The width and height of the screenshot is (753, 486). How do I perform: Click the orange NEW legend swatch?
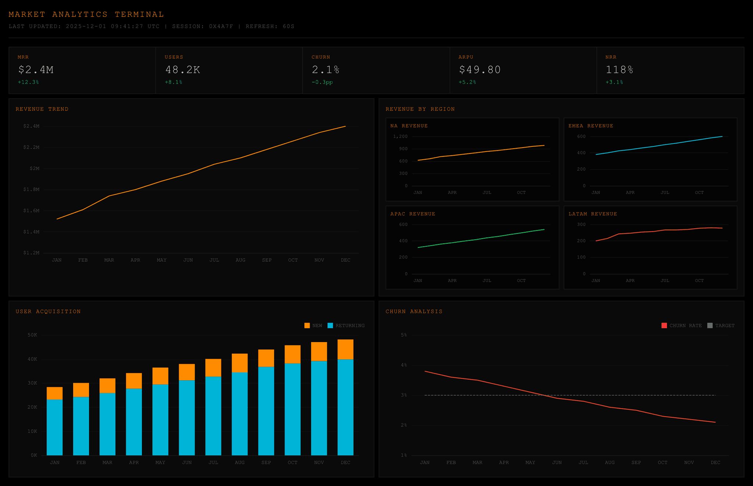point(307,326)
